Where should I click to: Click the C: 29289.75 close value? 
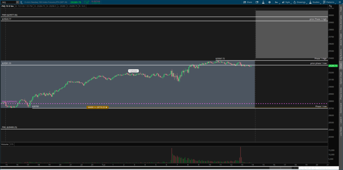tap(72, 6)
